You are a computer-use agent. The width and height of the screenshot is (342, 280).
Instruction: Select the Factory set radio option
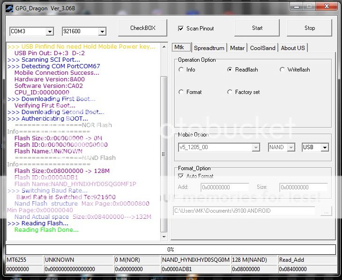coord(230,92)
